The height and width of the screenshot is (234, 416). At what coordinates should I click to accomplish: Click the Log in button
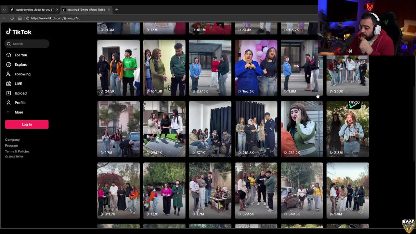tap(27, 124)
